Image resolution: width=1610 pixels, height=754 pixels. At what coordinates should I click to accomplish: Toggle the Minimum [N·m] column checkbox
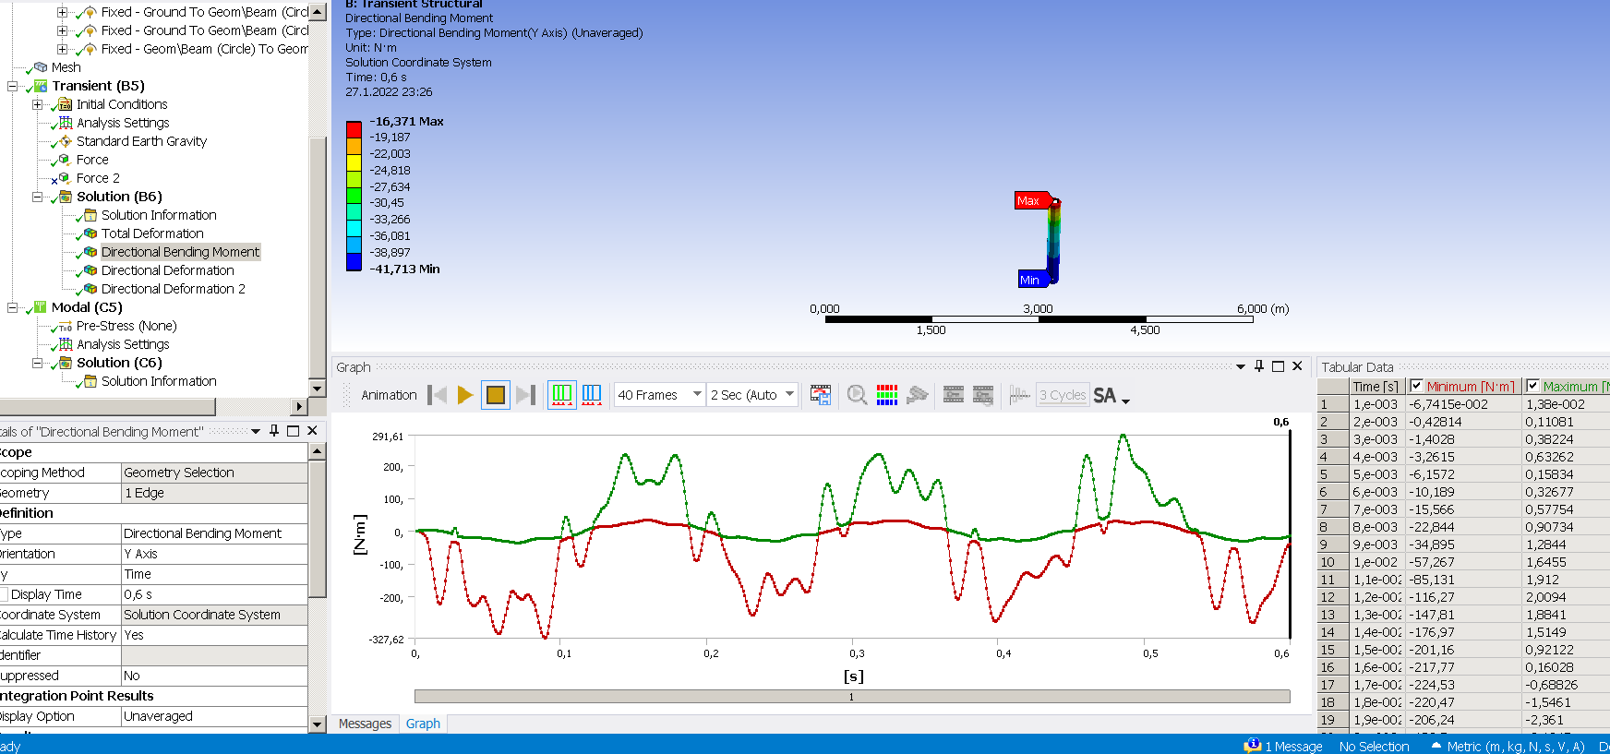(1416, 386)
